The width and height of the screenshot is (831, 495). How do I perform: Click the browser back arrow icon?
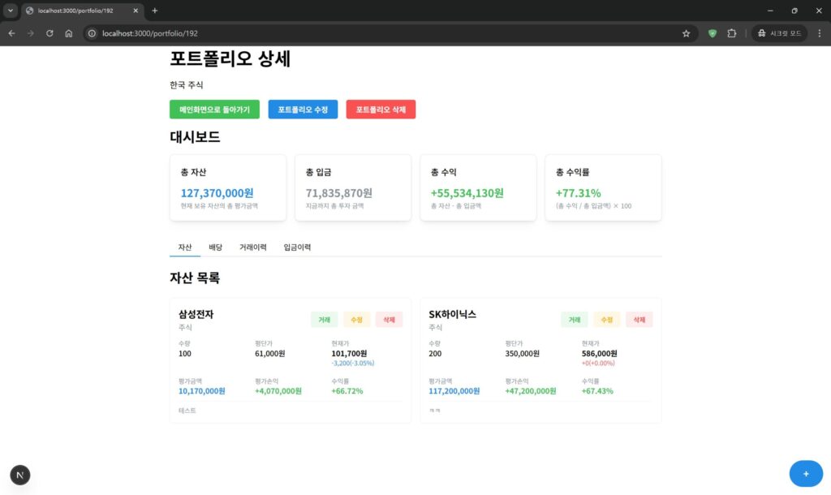coord(11,33)
